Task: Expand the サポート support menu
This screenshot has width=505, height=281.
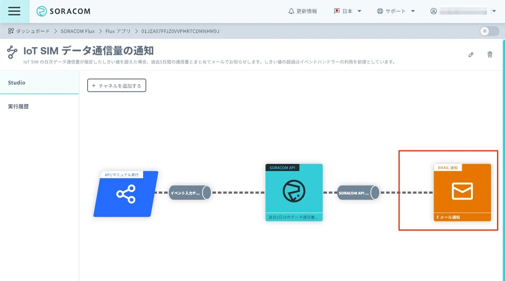Action: pos(396,11)
